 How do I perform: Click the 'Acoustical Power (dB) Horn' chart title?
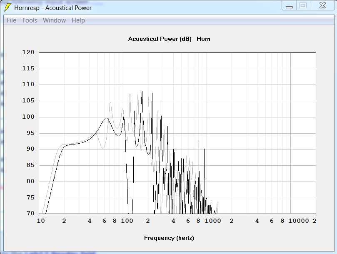[x=169, y=39]
